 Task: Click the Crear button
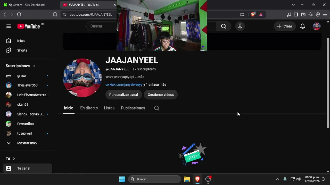click(x=285, y=26)
